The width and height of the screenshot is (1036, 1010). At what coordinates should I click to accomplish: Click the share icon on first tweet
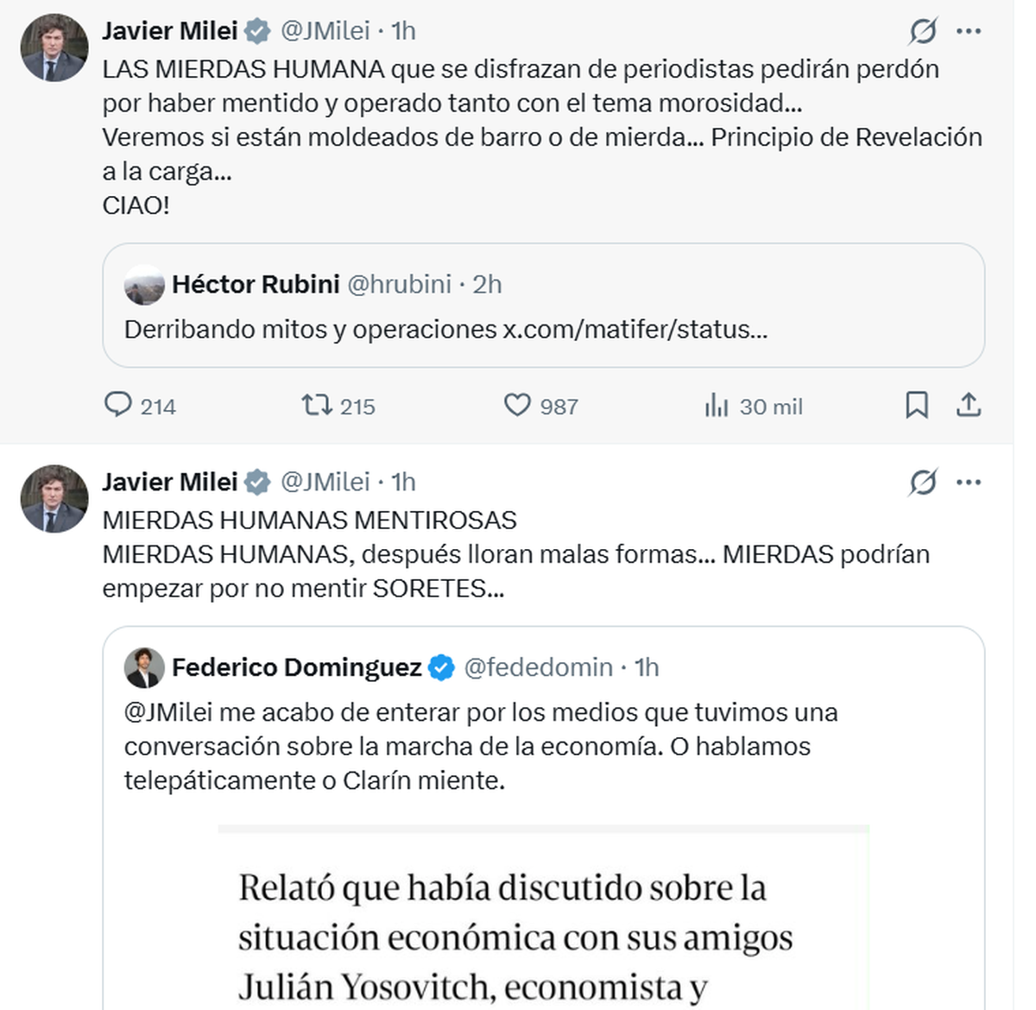[x=969, y=405]
